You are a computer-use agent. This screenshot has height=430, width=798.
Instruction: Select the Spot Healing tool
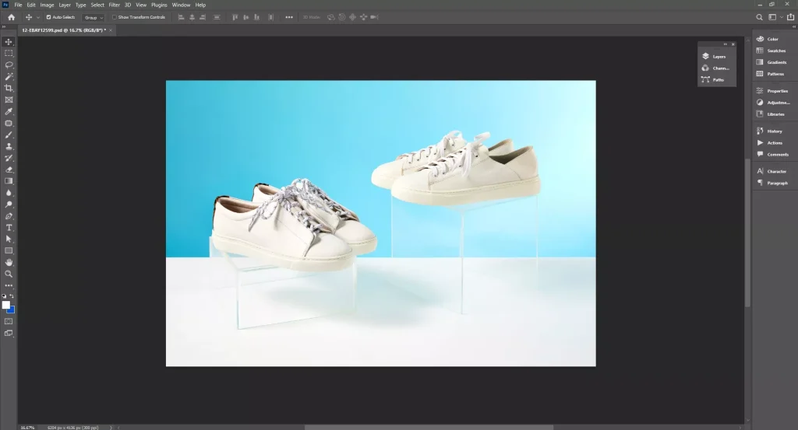pos(9,124)
